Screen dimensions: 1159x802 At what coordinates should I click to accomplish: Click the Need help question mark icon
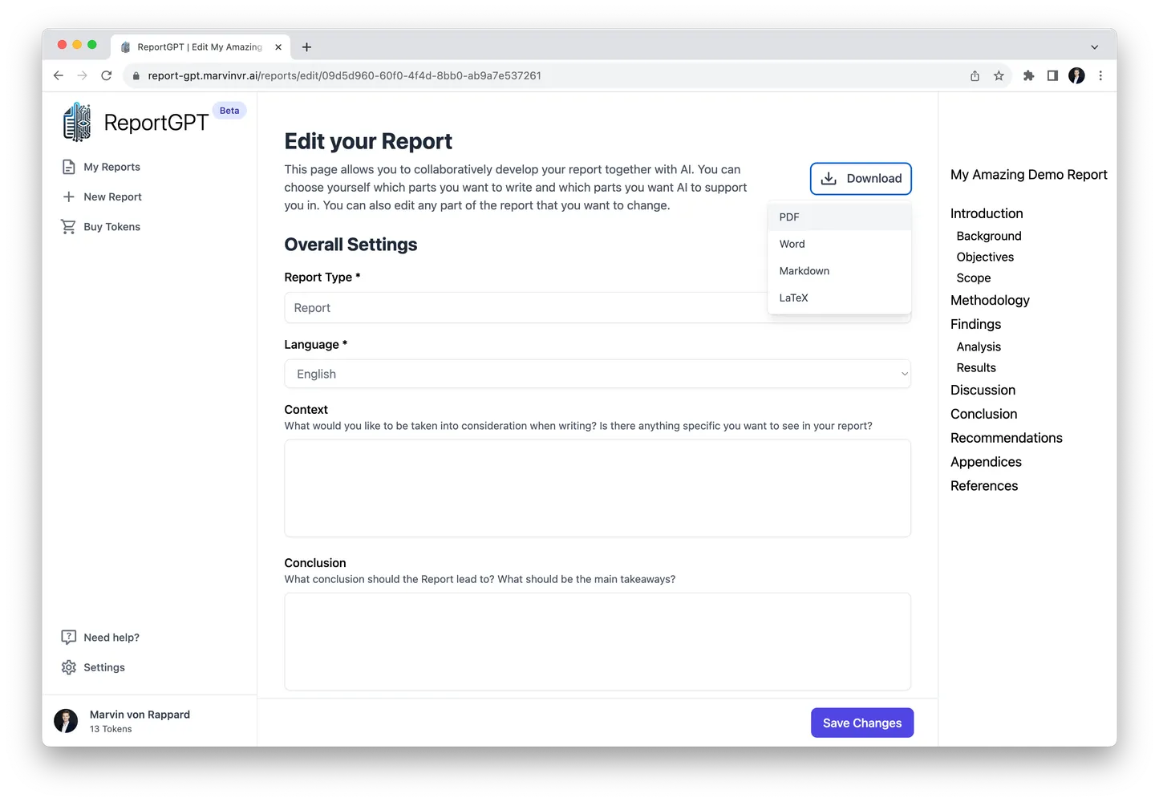(68, 637)
